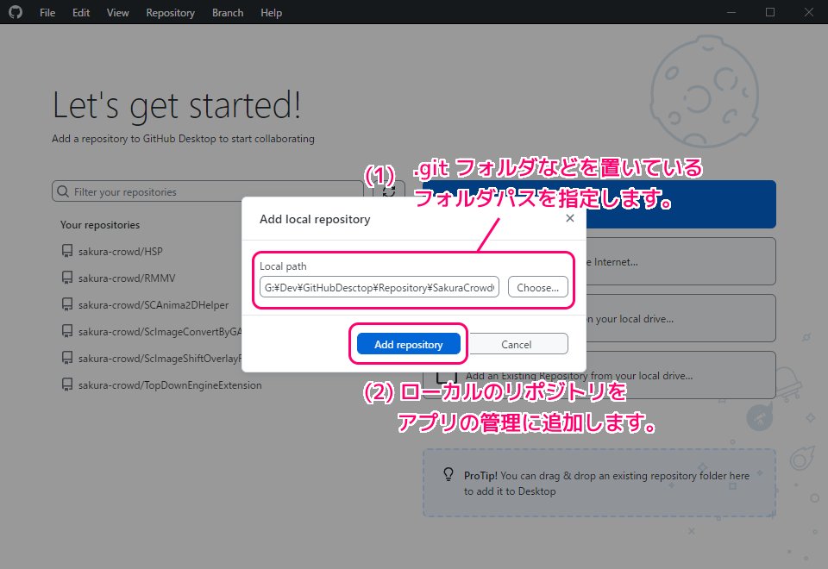Click the magnifier icon in the filter field
Screen dimensions: 828x569
coord(64,191)
